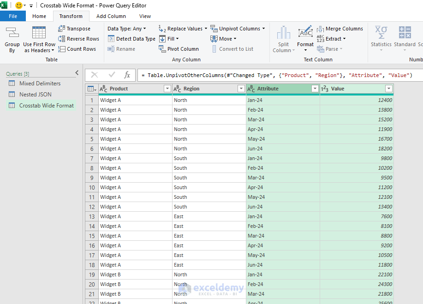The image size is (423, 304).
Task: Click the Rename command
Action: tap(121, 49)
